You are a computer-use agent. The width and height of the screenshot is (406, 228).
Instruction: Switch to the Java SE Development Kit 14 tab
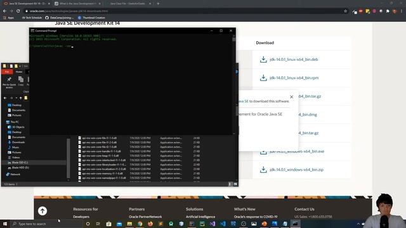(x=27, y=4)
